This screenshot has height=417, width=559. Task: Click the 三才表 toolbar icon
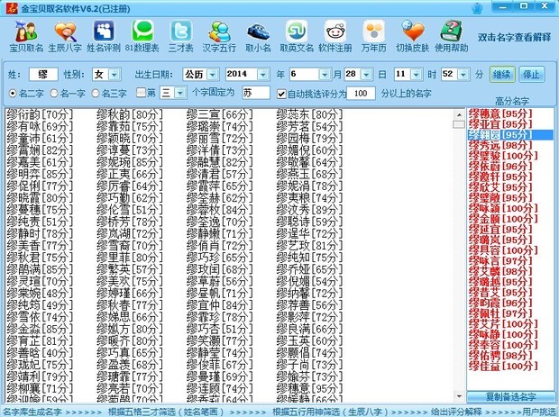(x=180, y=37)
